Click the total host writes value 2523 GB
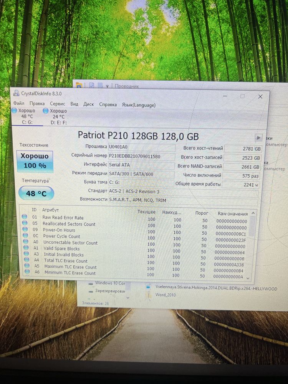This screenshot has width=288, height=384. (x=242, y=158)
